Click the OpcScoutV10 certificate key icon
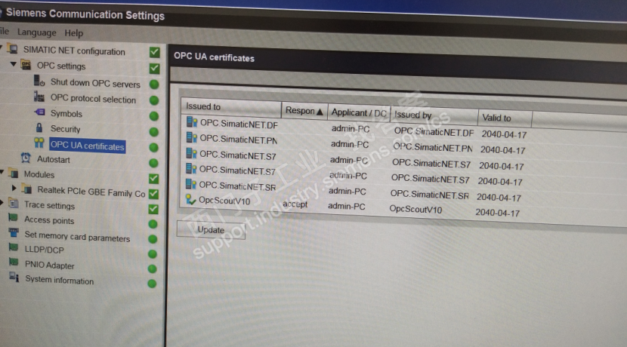 (x=190, y=199)
